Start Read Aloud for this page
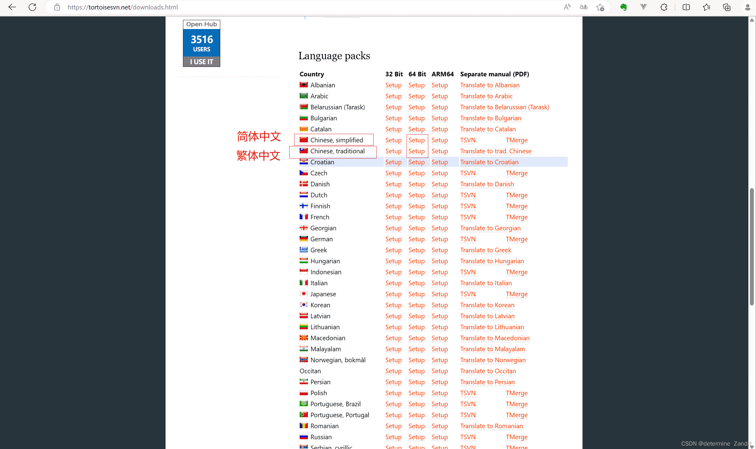 (567, 7)
